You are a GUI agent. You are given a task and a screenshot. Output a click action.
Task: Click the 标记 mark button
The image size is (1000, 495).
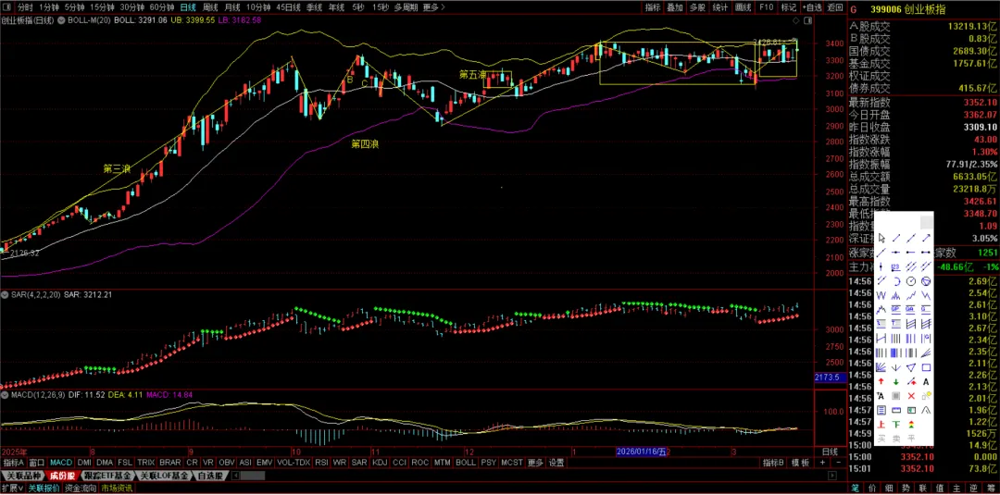789,7
